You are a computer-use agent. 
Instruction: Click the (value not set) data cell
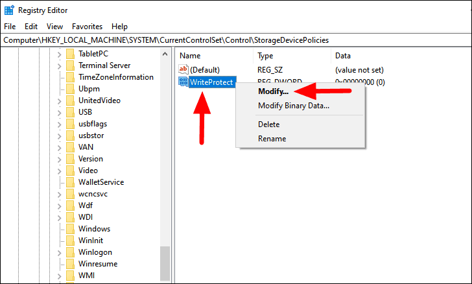coord(359,70)
